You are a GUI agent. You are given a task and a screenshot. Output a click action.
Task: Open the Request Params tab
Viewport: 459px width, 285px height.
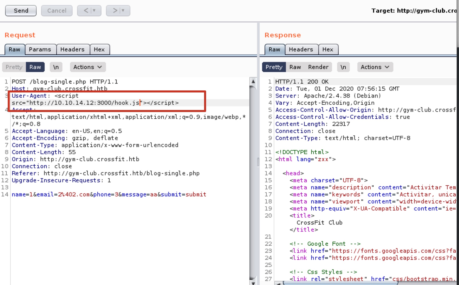[40, 50]
